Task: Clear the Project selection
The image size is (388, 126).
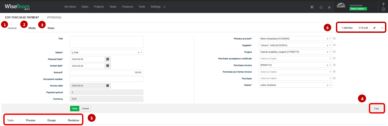Action: click(x=327, y=52)
